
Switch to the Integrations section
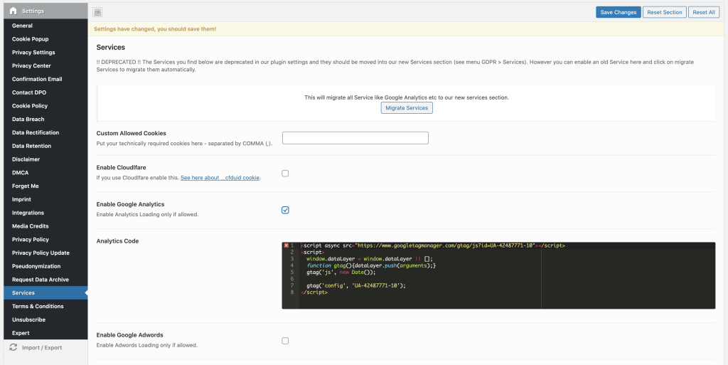(28, 213)
